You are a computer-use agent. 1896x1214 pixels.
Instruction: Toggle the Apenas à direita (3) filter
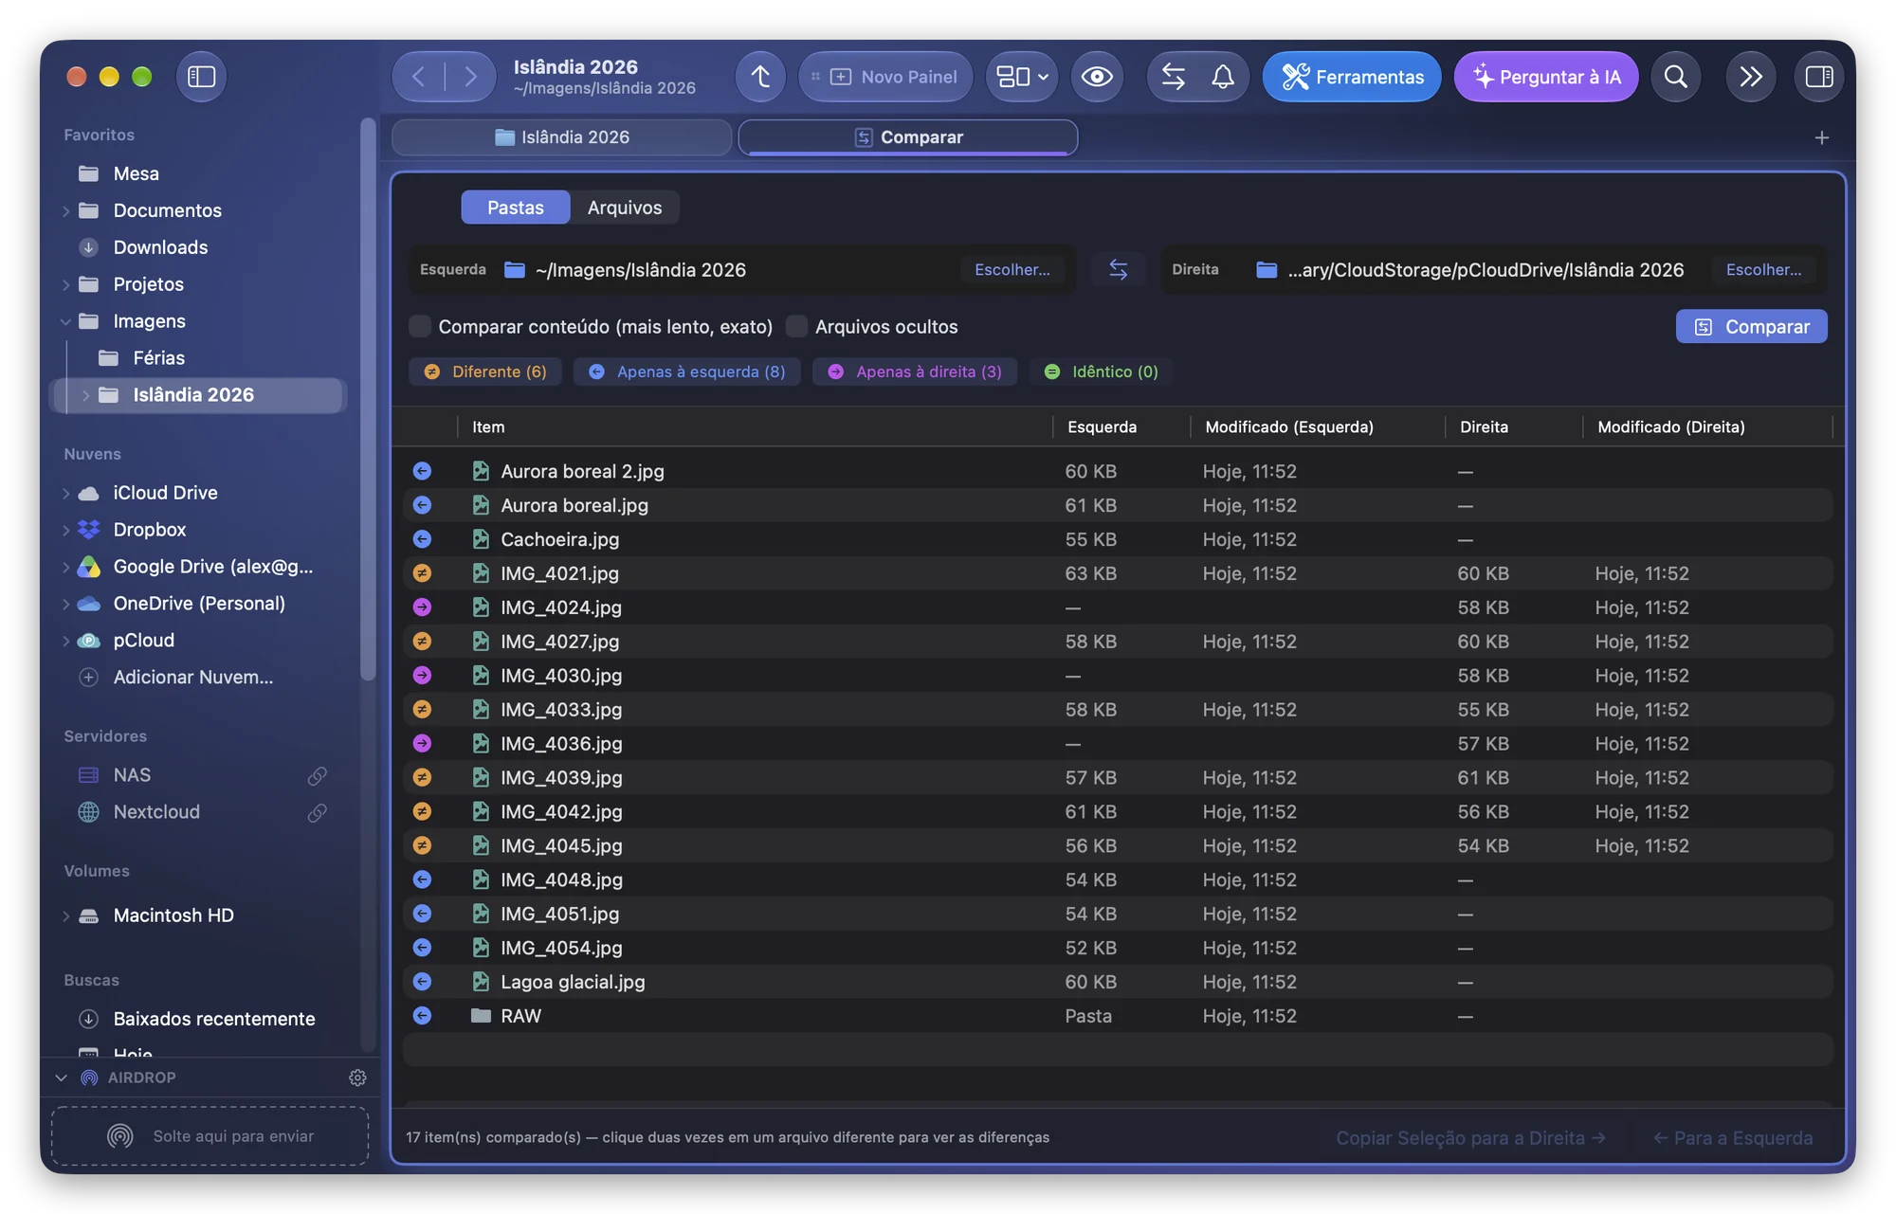[x=915, y=372]
